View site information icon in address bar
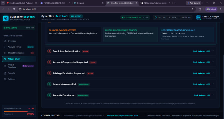Viewport: 224px width, 119px height. click(x=20, y=9)
